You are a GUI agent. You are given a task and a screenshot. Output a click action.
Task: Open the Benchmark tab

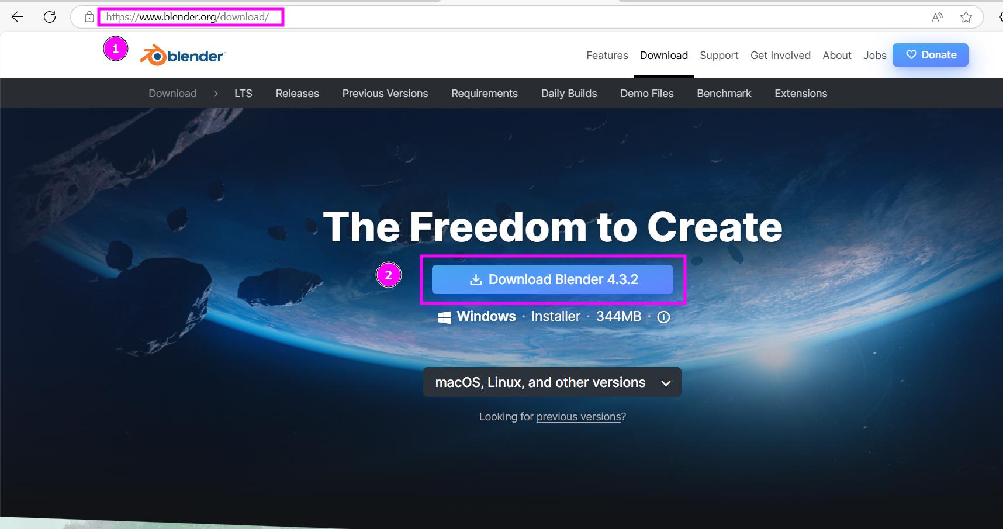724,94
